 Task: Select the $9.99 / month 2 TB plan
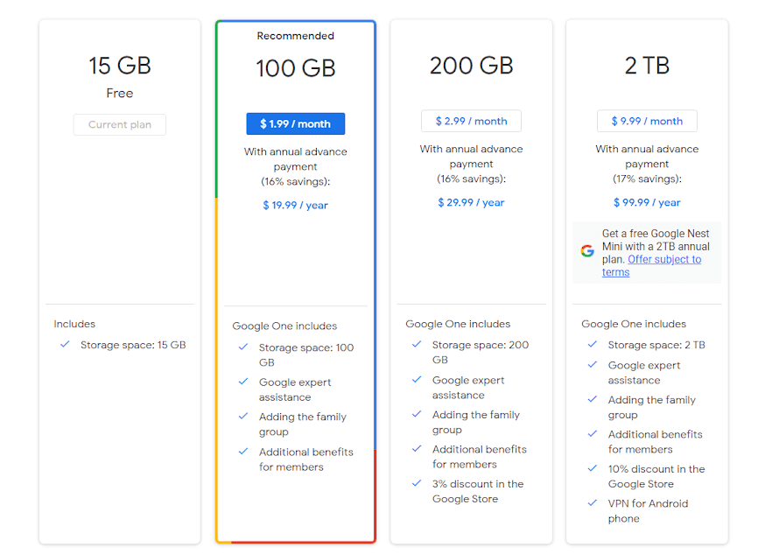point(647,121)
